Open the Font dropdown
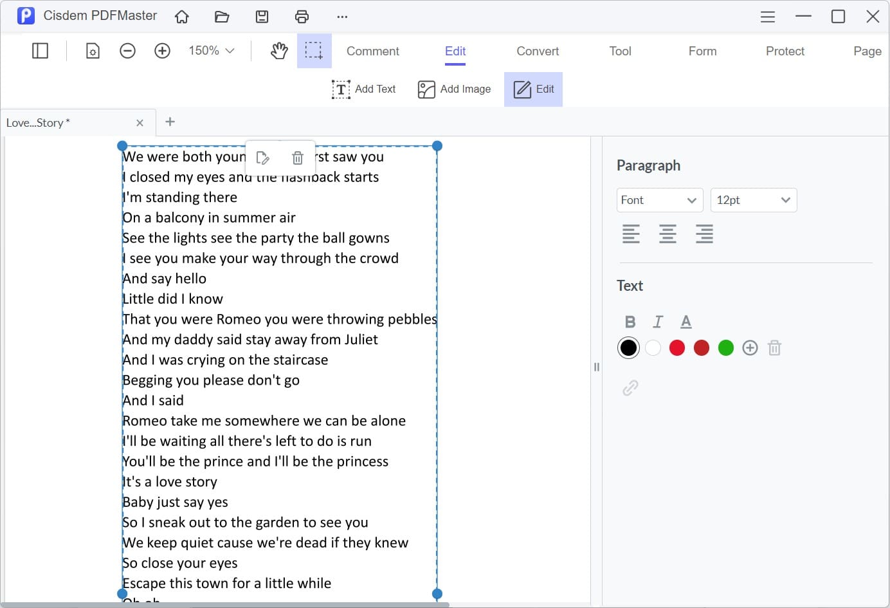The image size is (890, 608). click(659, 200)
